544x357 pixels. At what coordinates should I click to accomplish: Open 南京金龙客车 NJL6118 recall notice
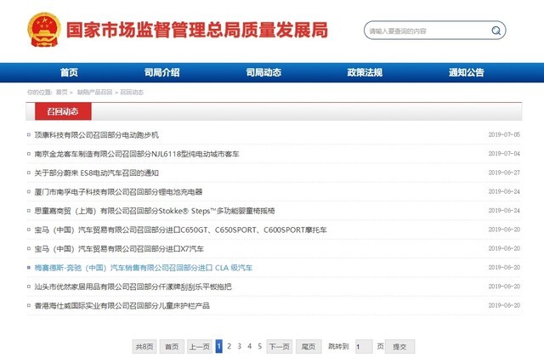coord(137,154)
